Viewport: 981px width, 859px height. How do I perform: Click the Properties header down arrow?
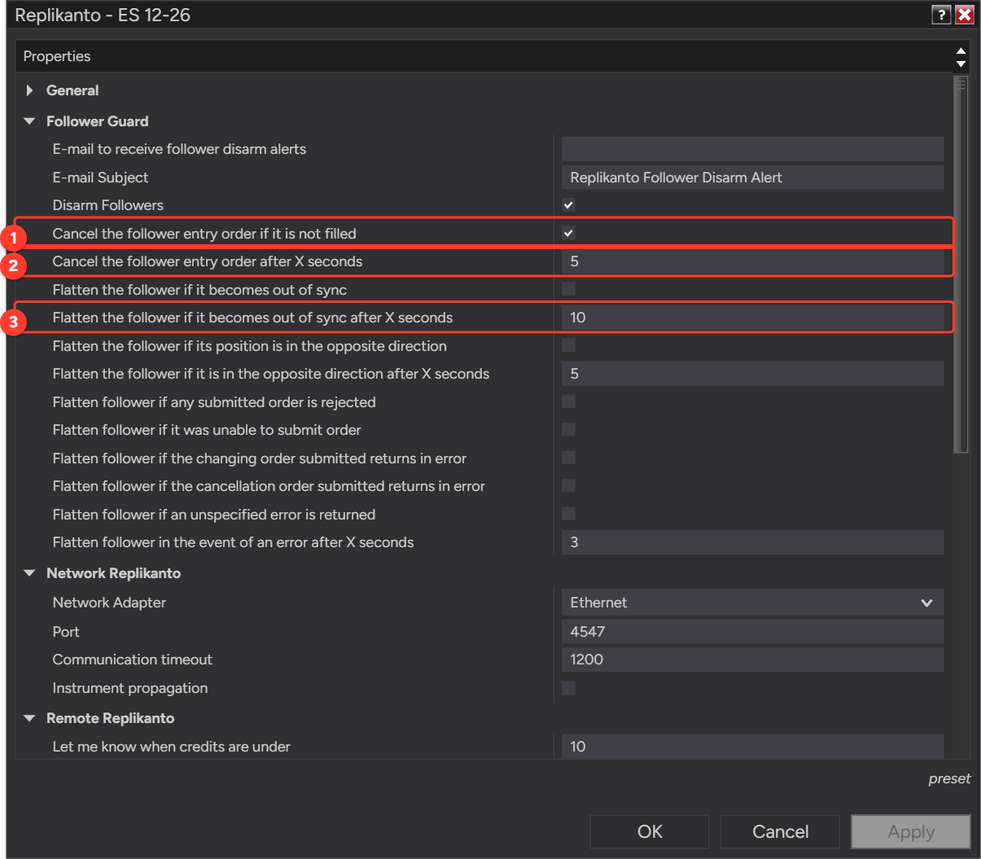pyautogui.click(x=961, y=64)
